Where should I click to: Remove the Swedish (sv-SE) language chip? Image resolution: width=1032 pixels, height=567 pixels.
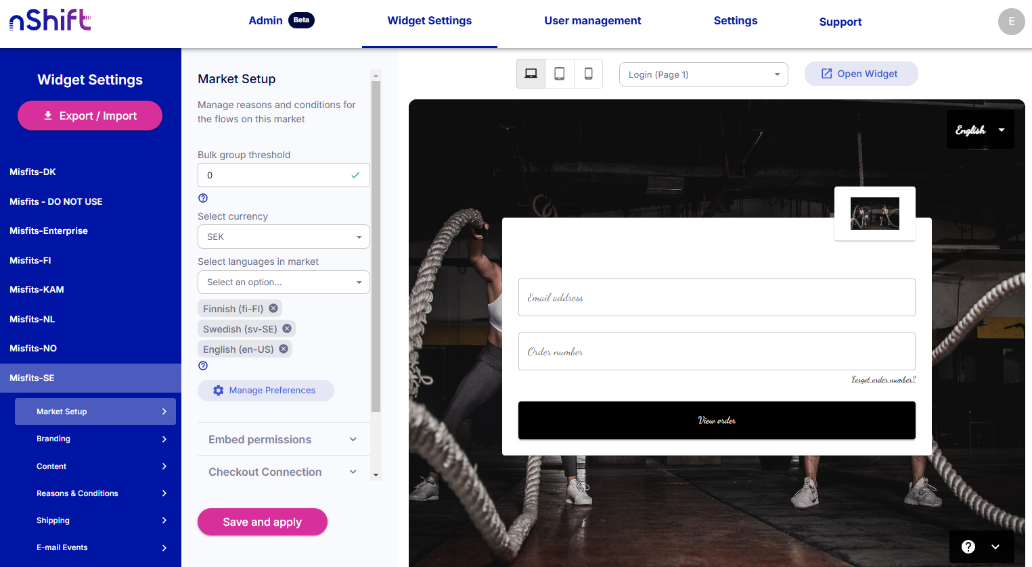pos(287,328)
